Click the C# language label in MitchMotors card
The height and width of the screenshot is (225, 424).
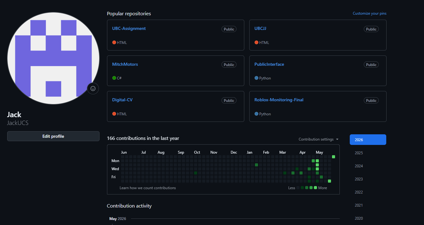(x=119, y=78)
